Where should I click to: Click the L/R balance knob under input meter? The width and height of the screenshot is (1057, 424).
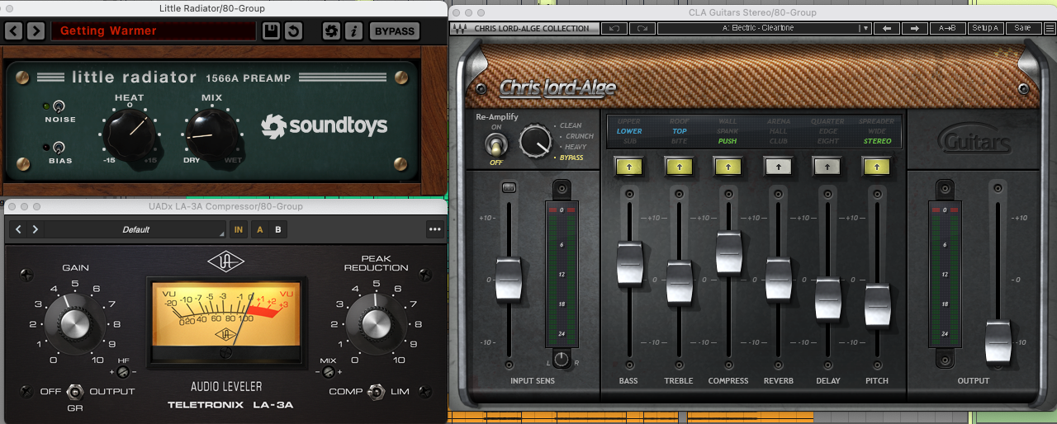[562, 359]
